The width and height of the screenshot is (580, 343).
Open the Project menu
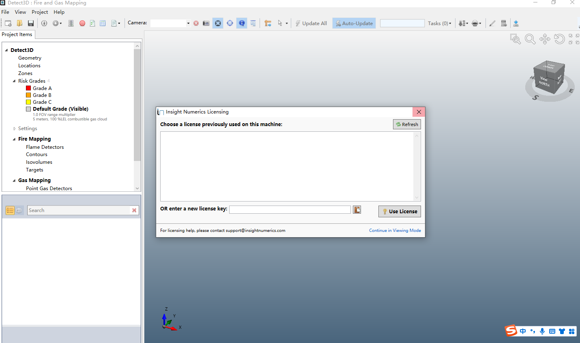coord(40,12)
